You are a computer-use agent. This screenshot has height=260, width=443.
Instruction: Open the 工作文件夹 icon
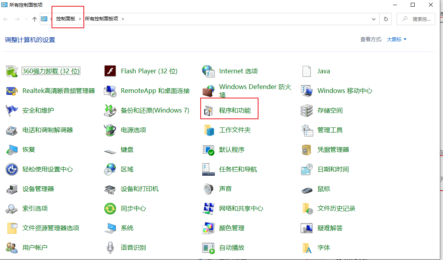(x=209, y=130)
